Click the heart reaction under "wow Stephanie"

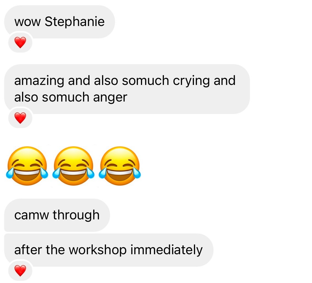tap(20, 42)
